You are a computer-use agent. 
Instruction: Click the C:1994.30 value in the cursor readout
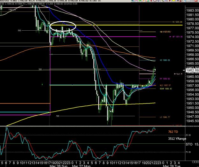pos(10,4)
